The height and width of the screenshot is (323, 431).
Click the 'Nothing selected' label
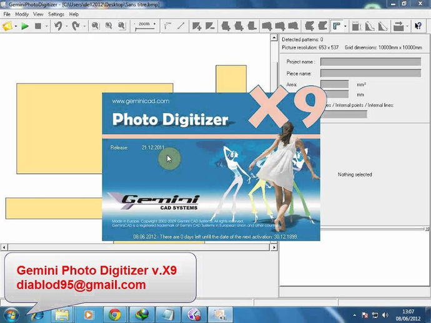tap(355, 175)
